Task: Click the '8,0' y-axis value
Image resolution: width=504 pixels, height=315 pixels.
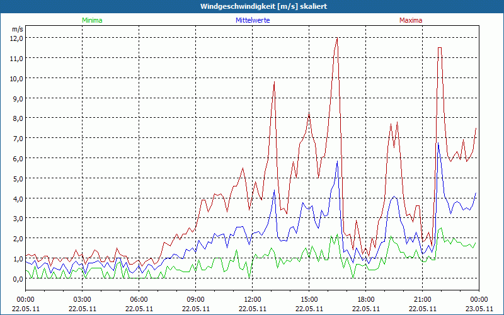Action: [19, 118]
